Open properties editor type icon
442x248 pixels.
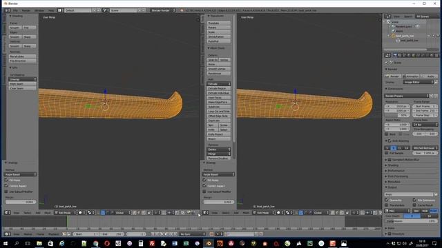(388, 55)
